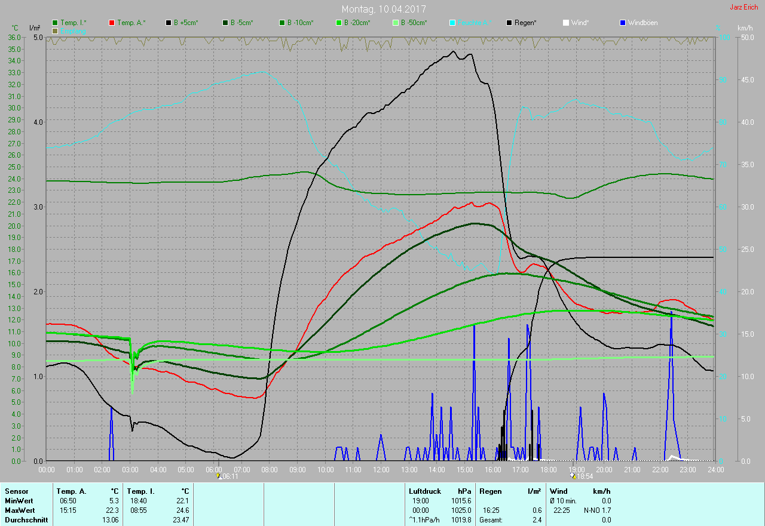Click the blue Windböen legend swatch
Screen dimensions: 765x526
pos(623,23)
